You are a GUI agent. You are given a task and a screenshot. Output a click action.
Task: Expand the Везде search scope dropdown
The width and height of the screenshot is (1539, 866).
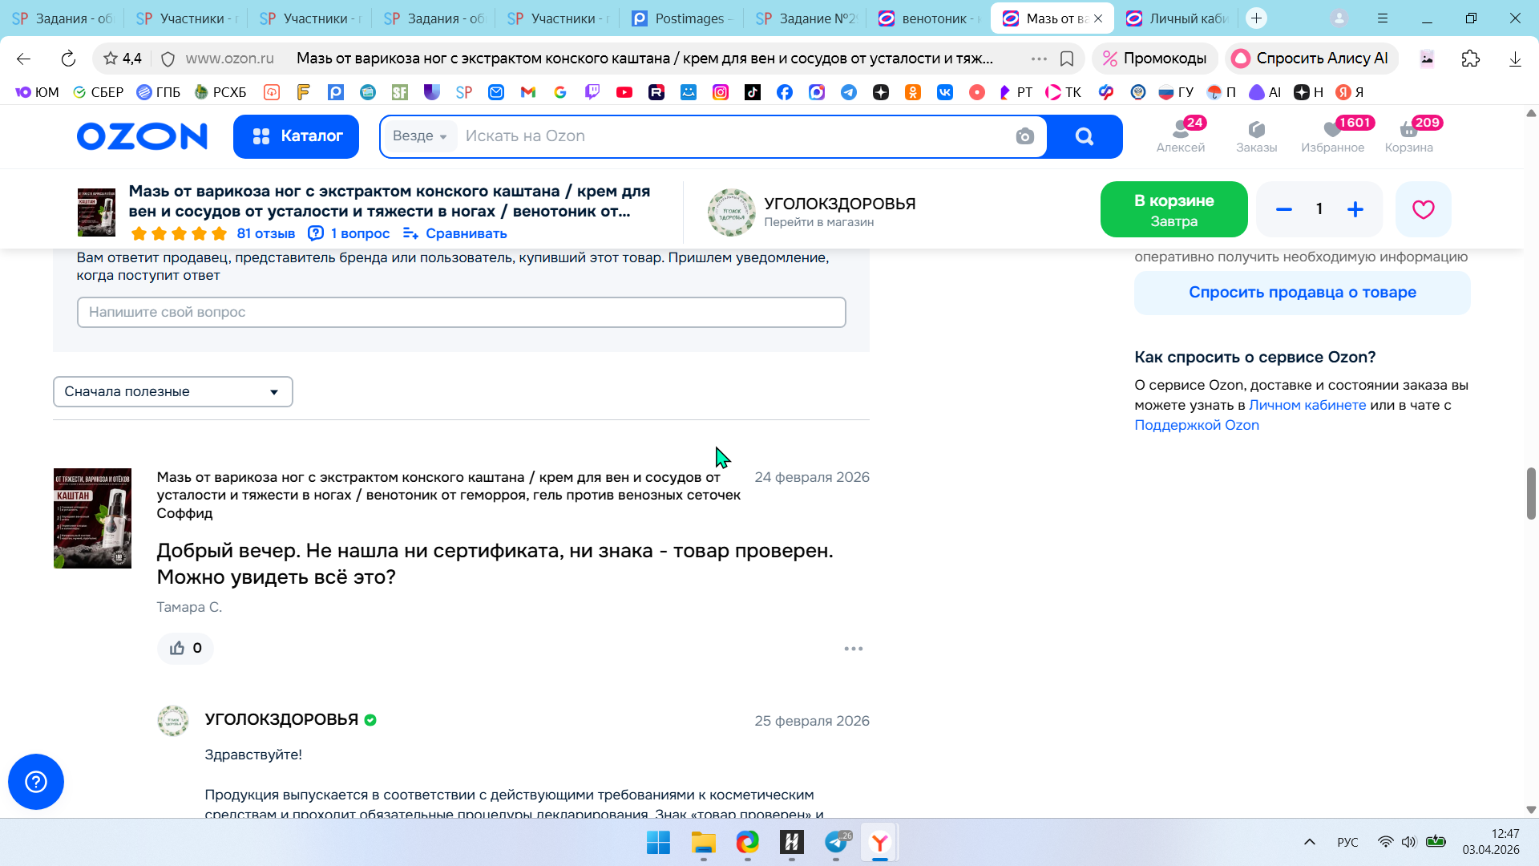(420, 136)
